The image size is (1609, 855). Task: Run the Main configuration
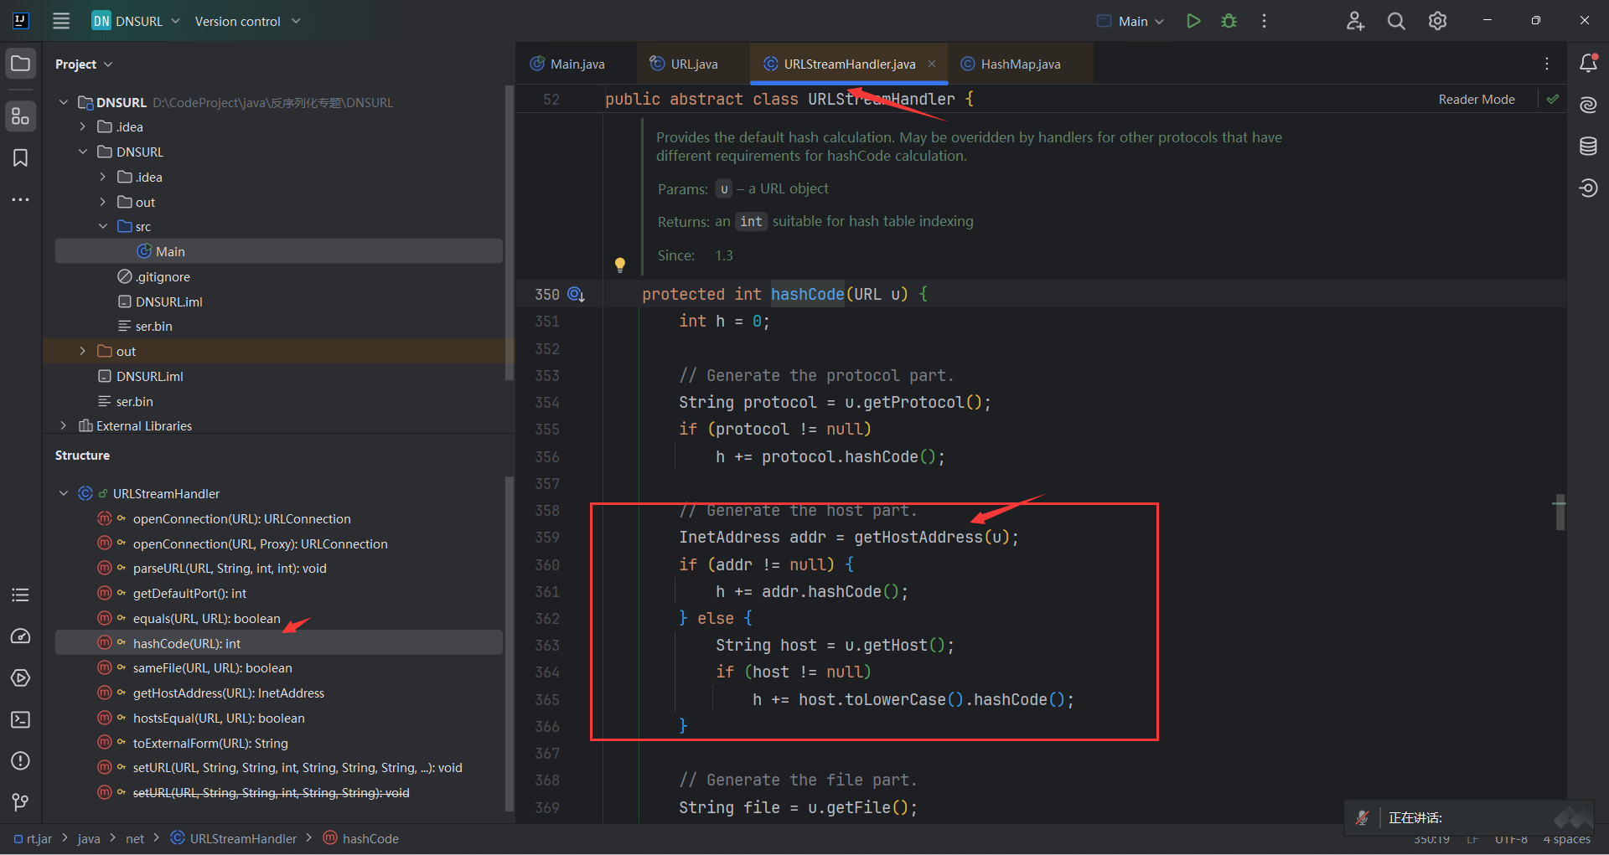click(x=1193, y=21)
